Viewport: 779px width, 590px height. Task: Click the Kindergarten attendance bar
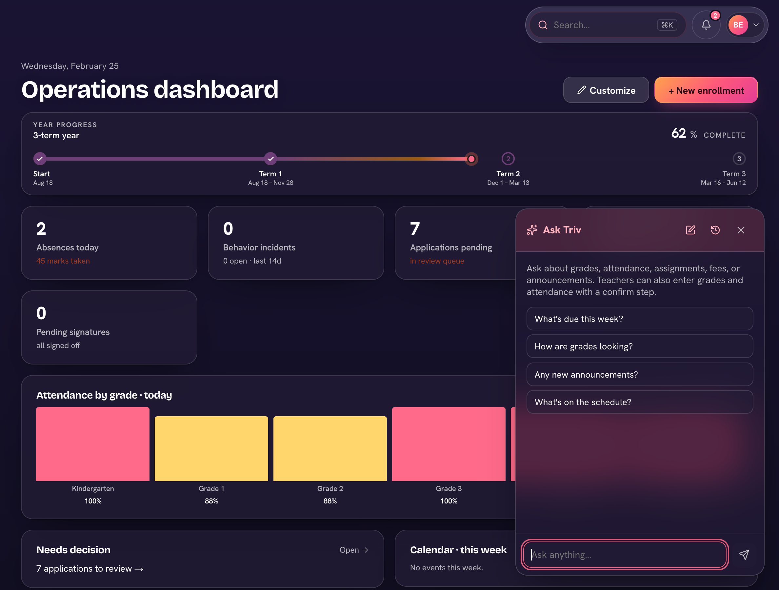pyautogui.click(x=92, y=444)
